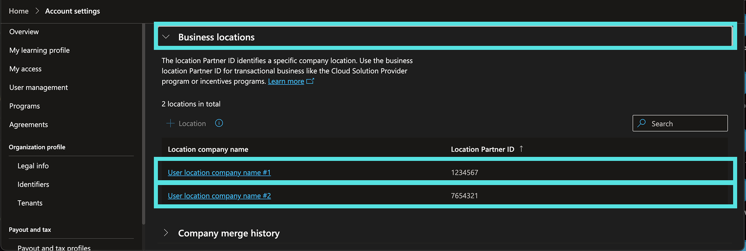
Task: Open User management in sidebar
Action: (39, 87)
